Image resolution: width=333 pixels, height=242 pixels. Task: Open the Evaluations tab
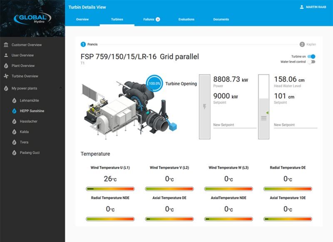coord(186,19)
